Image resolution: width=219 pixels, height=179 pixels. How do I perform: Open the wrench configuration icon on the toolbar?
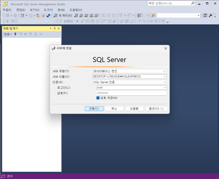coord(211,16)
